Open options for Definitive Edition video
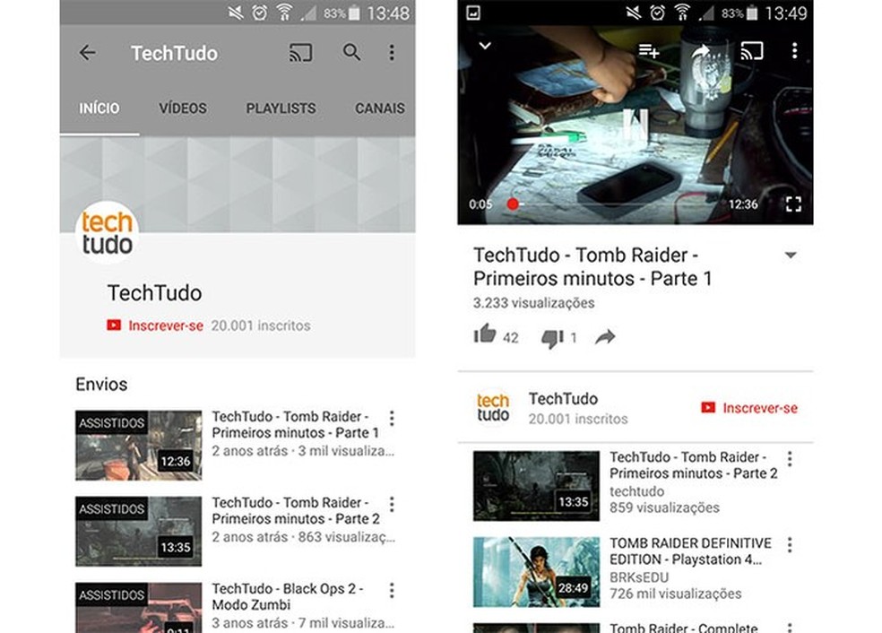 pyautogui.click(x=790, y=544)
